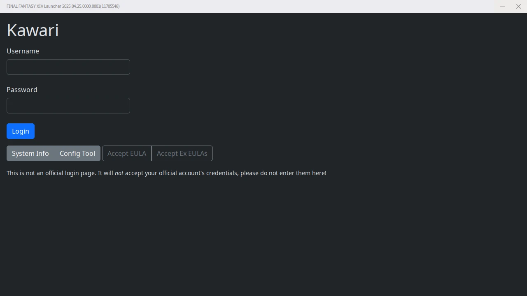Click the blue Login button
The width and height of the screenshot is (527, 296).
click(21, 131)
